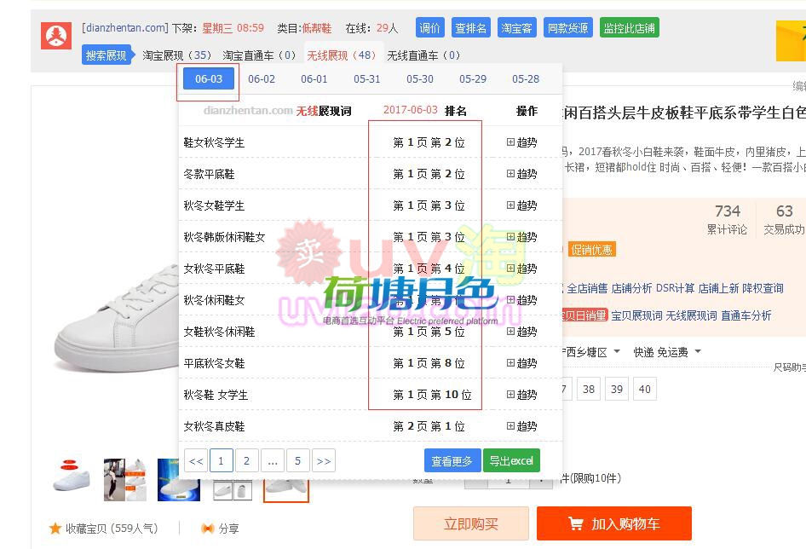806x549 pixels.
Task: Switch to the 05-28 date tab
Action: (526, 79)
